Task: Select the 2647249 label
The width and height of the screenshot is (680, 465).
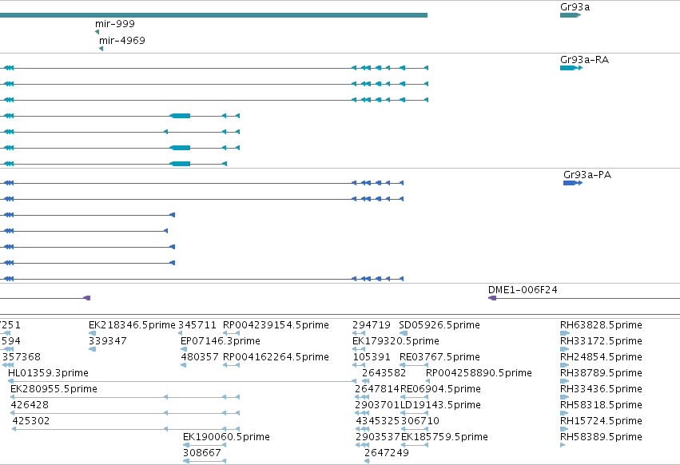Action: (x=387, y=453)
